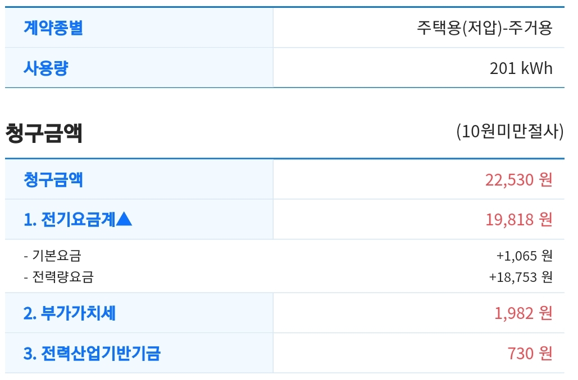Select the 계약종별 row label
The width and height of the screenshot is (578, 380).
pyautogui.click(x=53, y=27)
